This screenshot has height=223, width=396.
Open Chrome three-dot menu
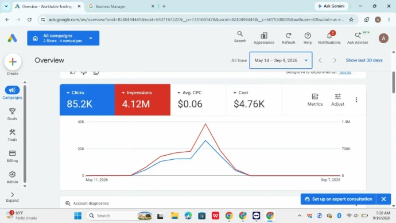[x=389, y=20]
